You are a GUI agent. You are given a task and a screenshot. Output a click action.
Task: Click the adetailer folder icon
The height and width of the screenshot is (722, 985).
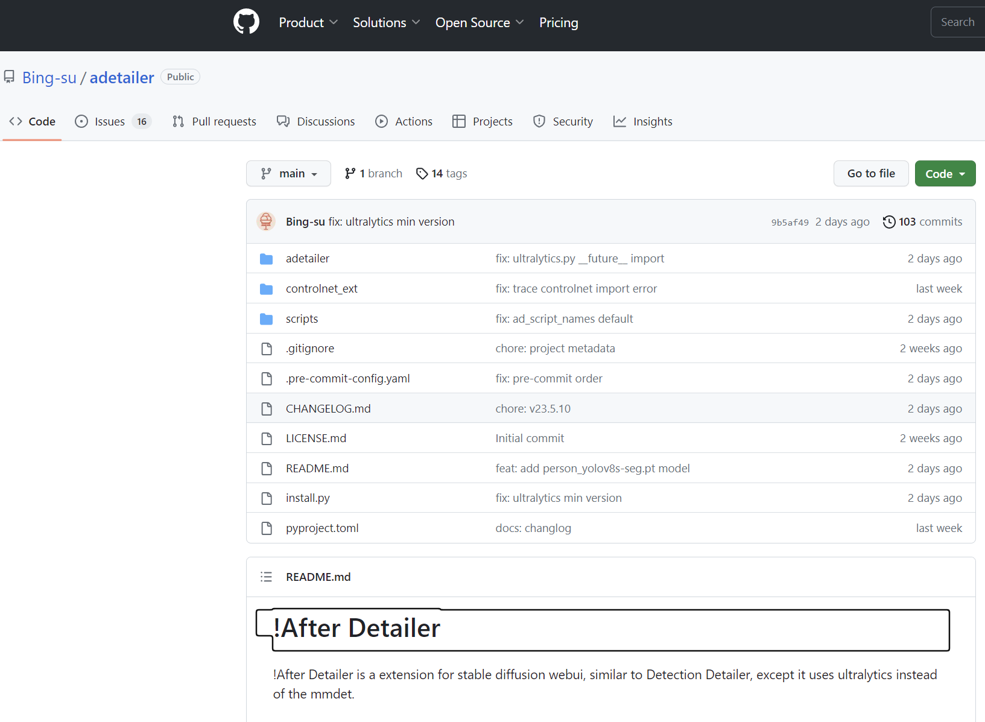[266, 259]
